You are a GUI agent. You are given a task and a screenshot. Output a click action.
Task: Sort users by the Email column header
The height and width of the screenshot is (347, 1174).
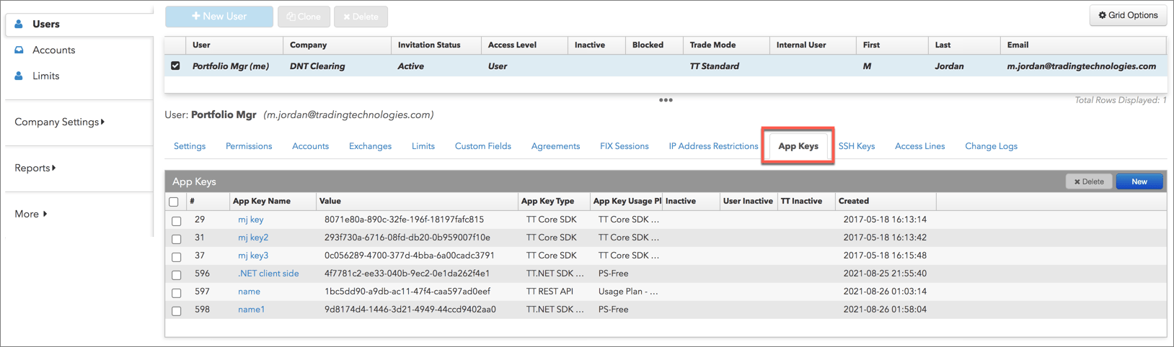pos(1083,45)
